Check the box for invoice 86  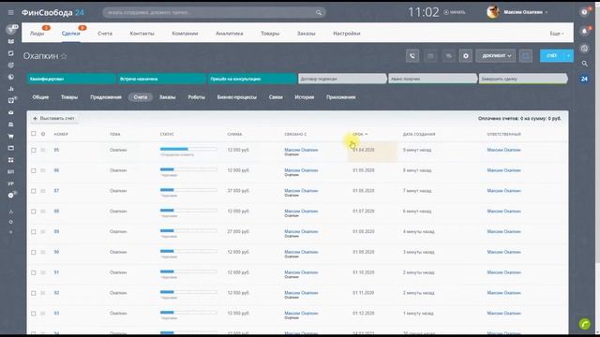[34, 170]
